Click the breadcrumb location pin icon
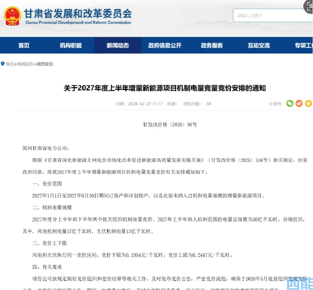This screenshot has height=290, width=313. point(3,64)
